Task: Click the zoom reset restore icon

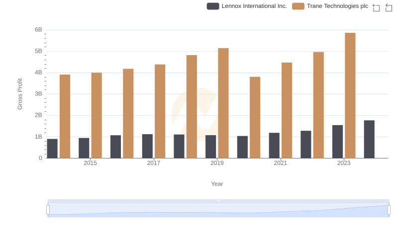Action: click(x=389, y=7)
